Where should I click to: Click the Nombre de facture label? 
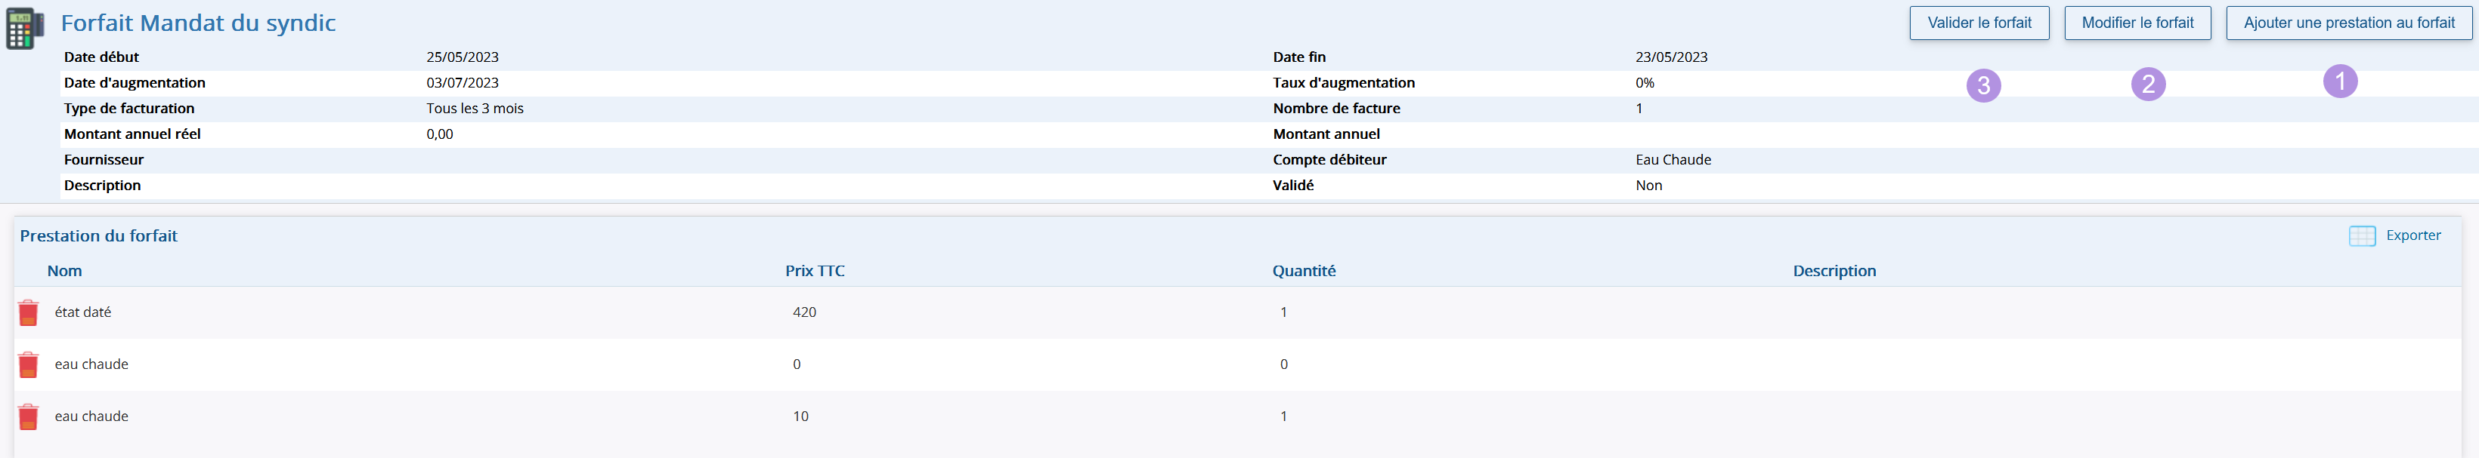click(1337, 109)
